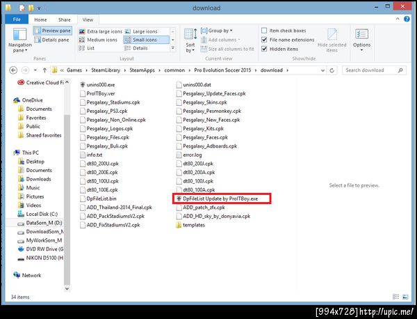This screenshot has width=417, height=319.
Task: Select ADD_Thailand-2014_Final.cpk file
Action: (116, 208)
